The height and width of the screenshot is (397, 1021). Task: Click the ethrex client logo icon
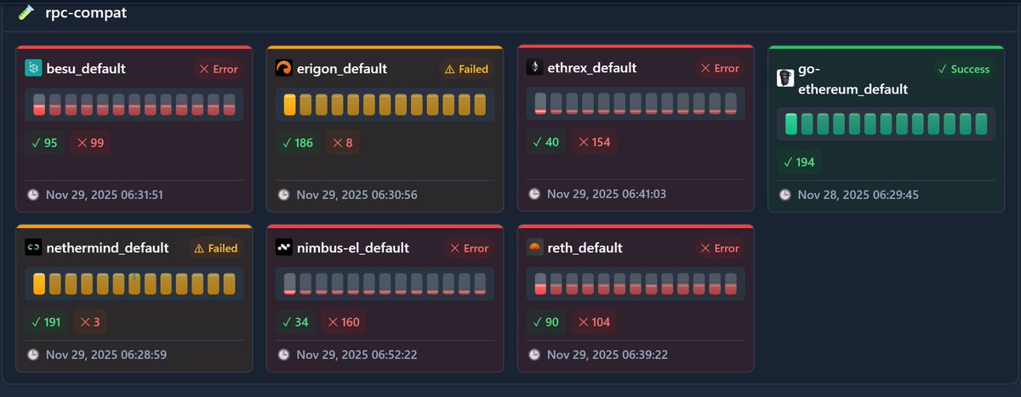click(534, 67)
